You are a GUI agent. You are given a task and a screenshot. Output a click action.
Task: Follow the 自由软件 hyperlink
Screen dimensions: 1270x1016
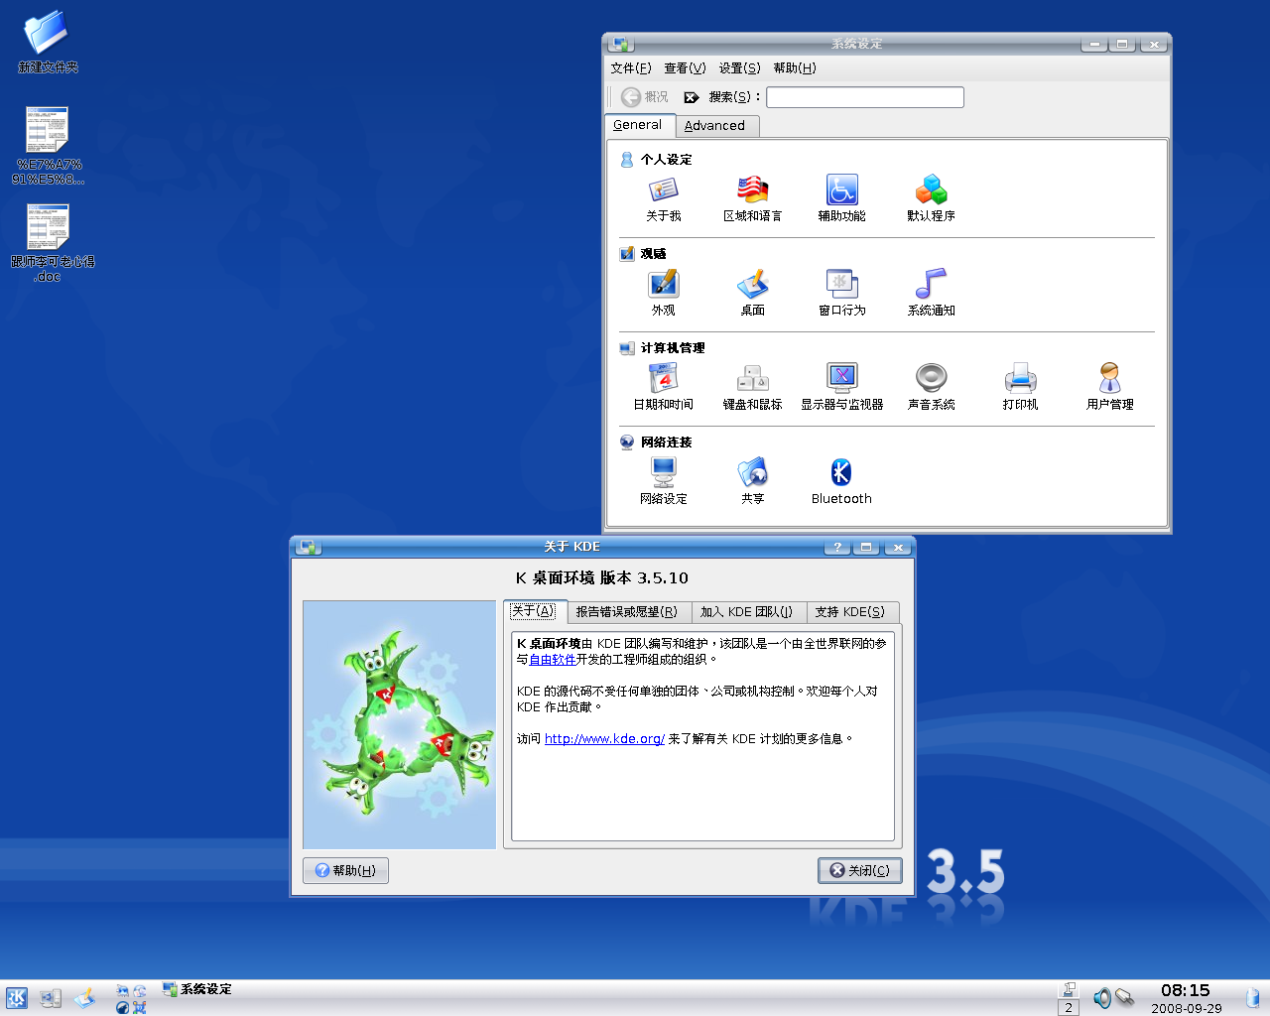pyautogui.click(x=553, y=660)
